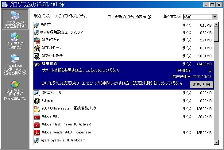This screenshot has height=150, width=224.
Task: Open the サポート情報 support link
Action: 81,70
